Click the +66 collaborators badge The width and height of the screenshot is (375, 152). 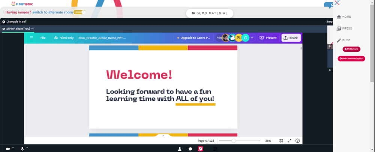point(219,38)
